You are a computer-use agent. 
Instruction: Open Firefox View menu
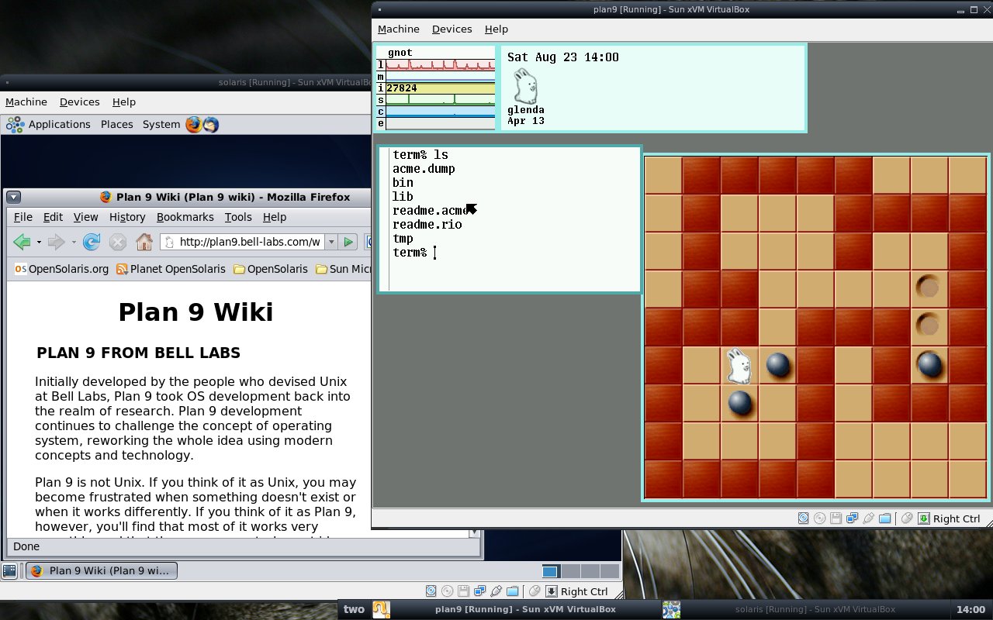pyautogui.click(x=85, y=217)
